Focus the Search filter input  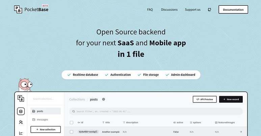pyautogui.click(x=156, y=111)
